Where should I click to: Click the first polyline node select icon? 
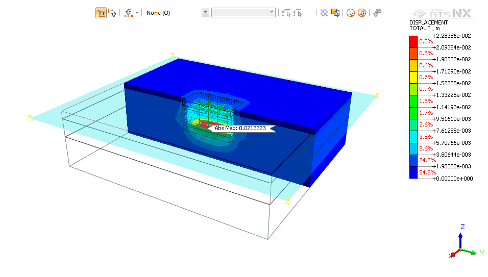coord(286,13)
